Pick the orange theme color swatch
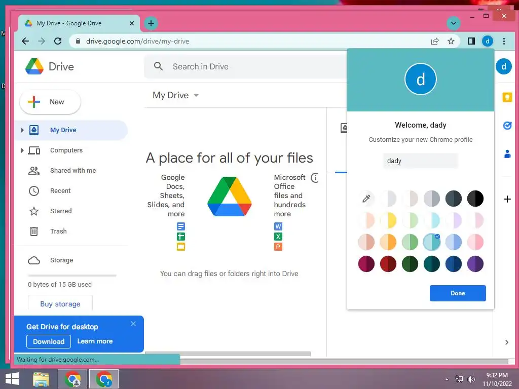 [388, 242]
